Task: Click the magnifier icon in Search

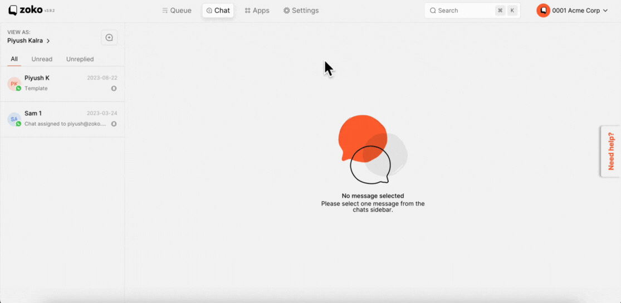Action: (433, 11)
